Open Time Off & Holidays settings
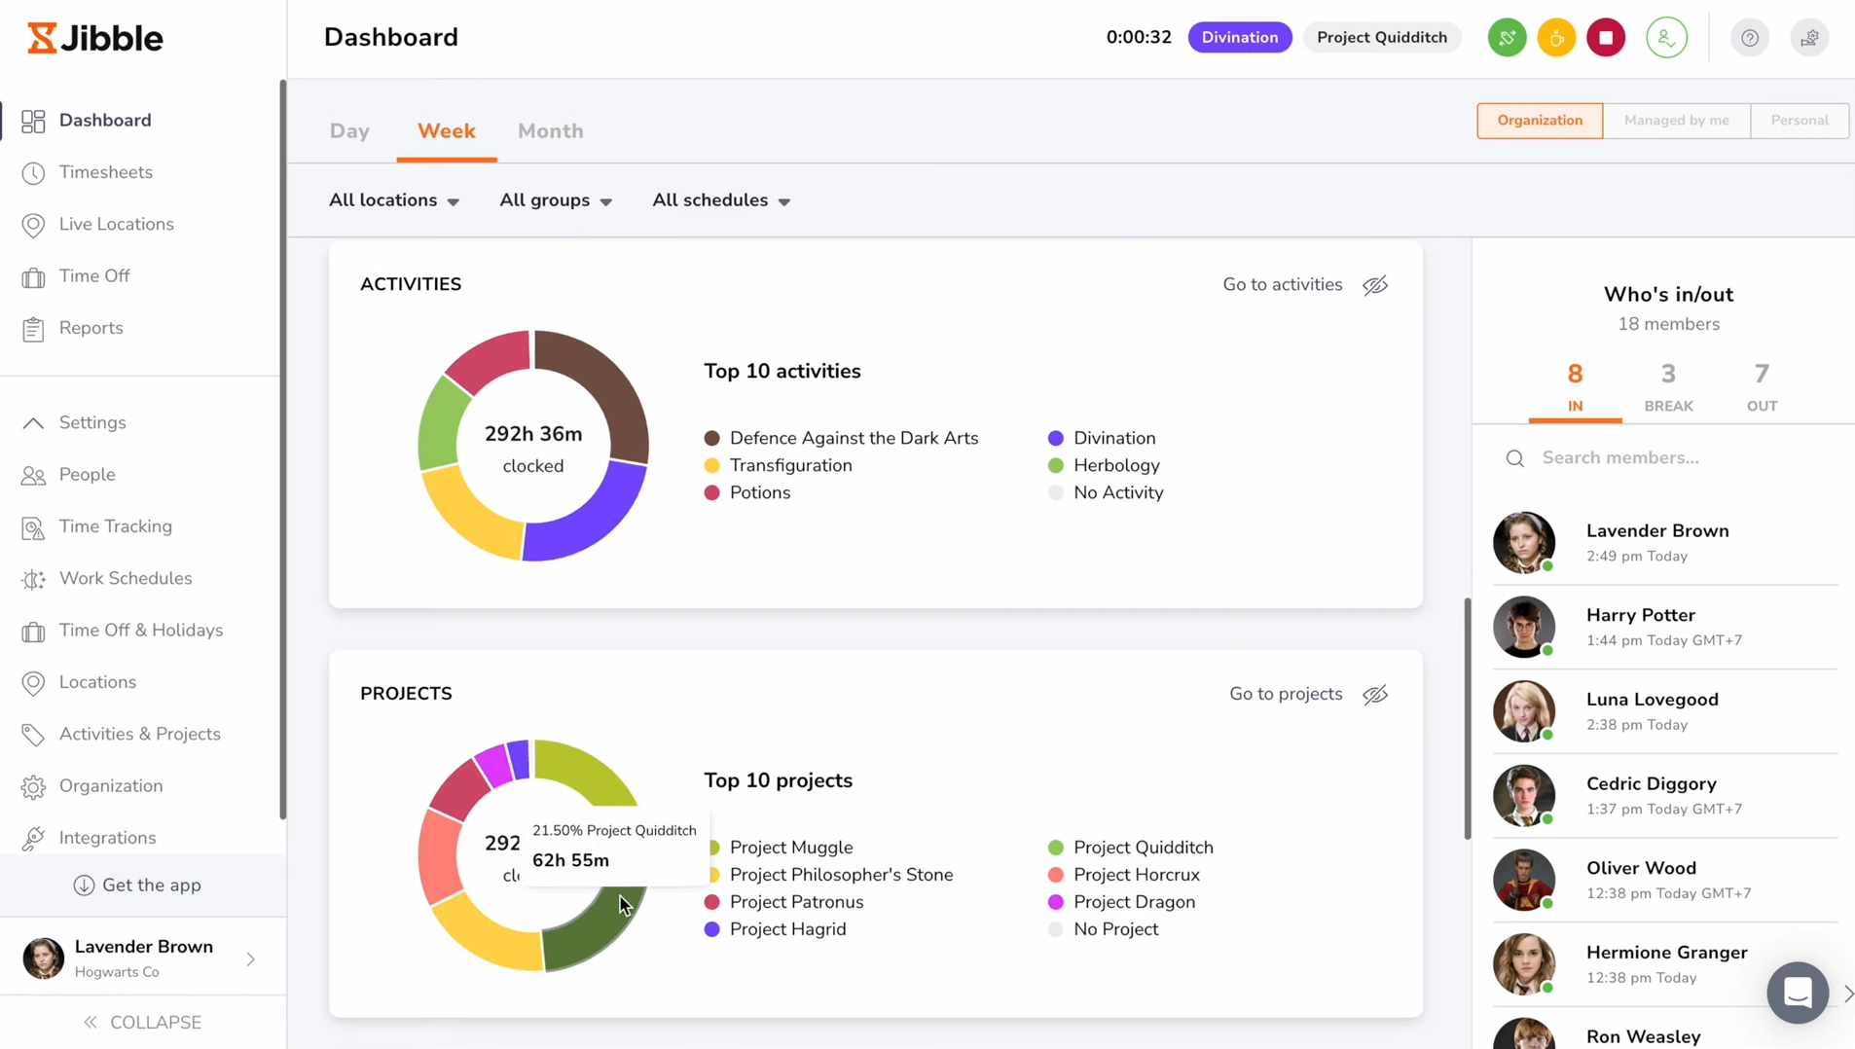 (140, 631)
